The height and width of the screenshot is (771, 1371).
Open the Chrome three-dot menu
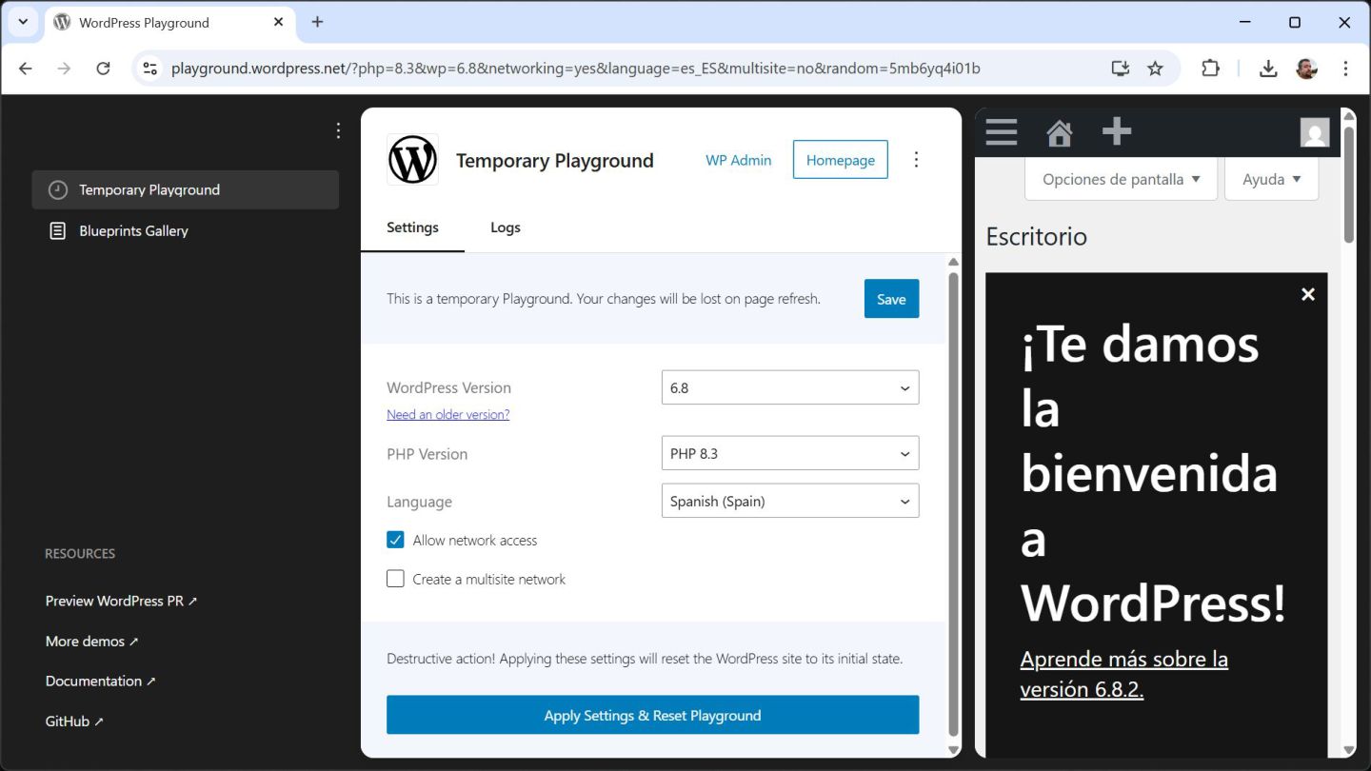click(x=1345, y=69)
